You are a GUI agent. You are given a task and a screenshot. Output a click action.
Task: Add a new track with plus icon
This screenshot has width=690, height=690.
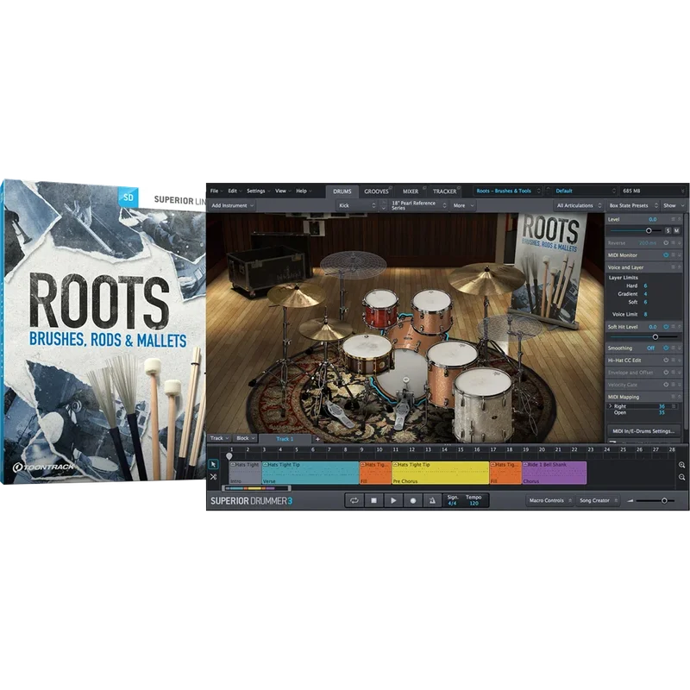(317, 439)
